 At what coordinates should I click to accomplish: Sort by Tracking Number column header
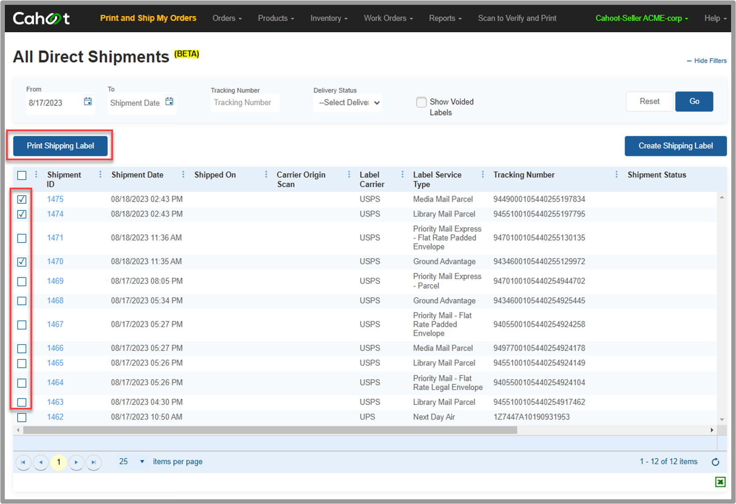(x=524, y=175)
